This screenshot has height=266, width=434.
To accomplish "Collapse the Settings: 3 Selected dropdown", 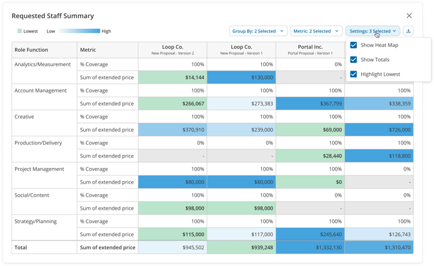I will coord(373,31).
